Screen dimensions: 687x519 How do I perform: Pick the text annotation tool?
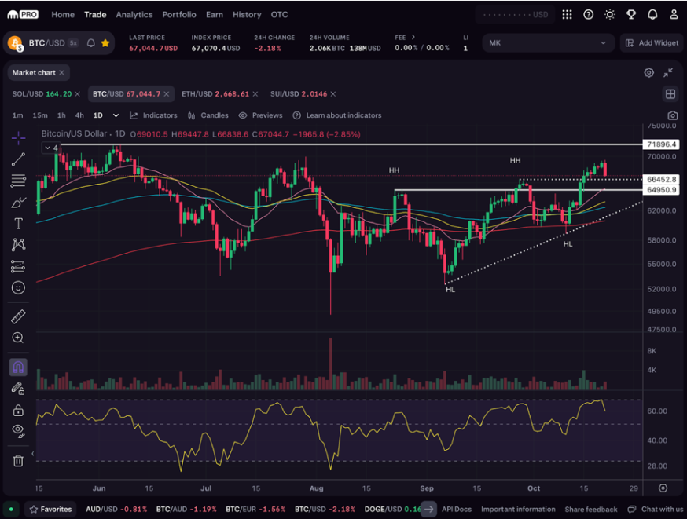[18, 224]
